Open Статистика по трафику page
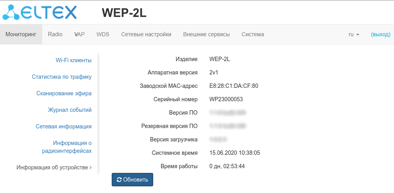Image resolution: width=394 pixels, height=193 pixels. 62,77
